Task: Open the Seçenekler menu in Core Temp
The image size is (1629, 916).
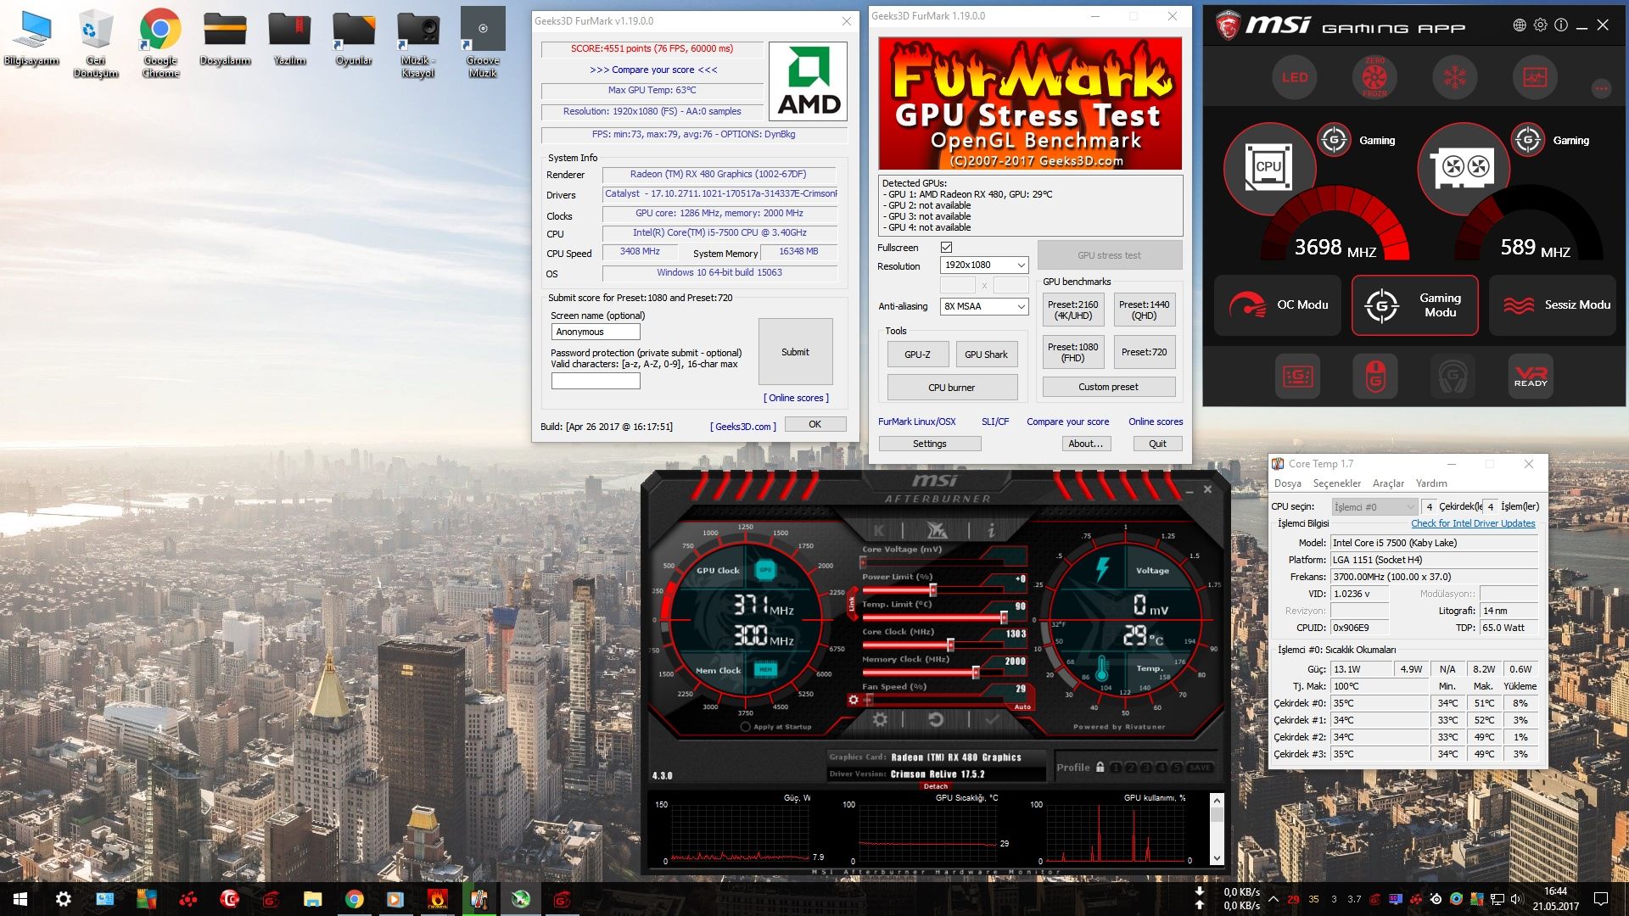Action: tap(1336, 483)
